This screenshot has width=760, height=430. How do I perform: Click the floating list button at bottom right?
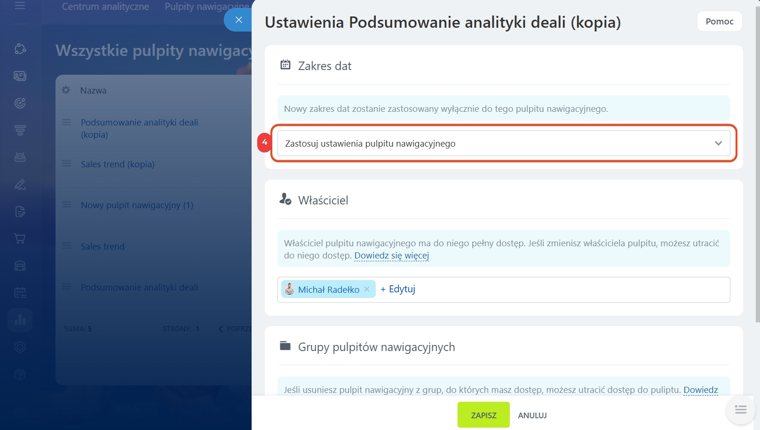click(741, 410)
